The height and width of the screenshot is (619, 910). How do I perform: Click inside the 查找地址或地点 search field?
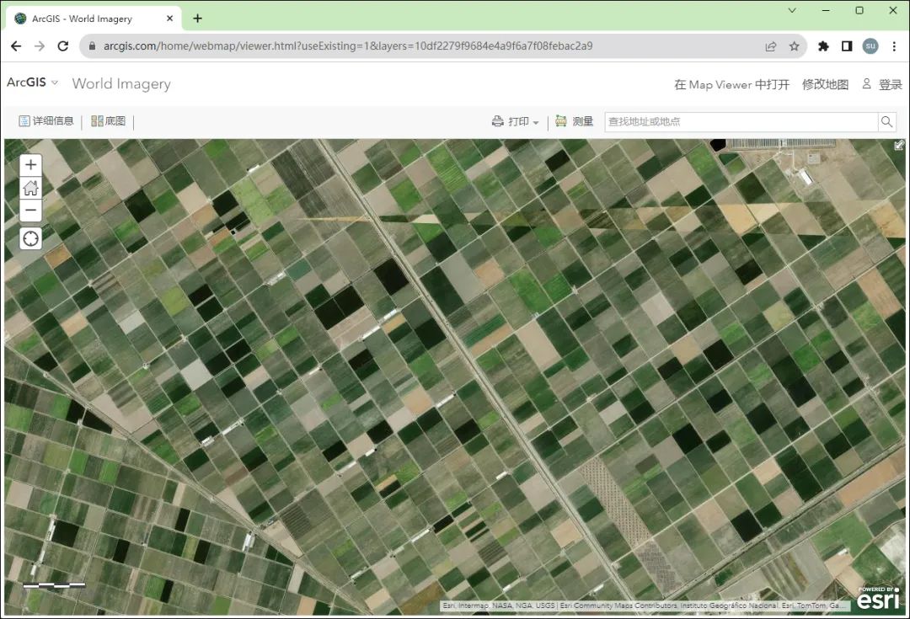click(x=741, y=121)
